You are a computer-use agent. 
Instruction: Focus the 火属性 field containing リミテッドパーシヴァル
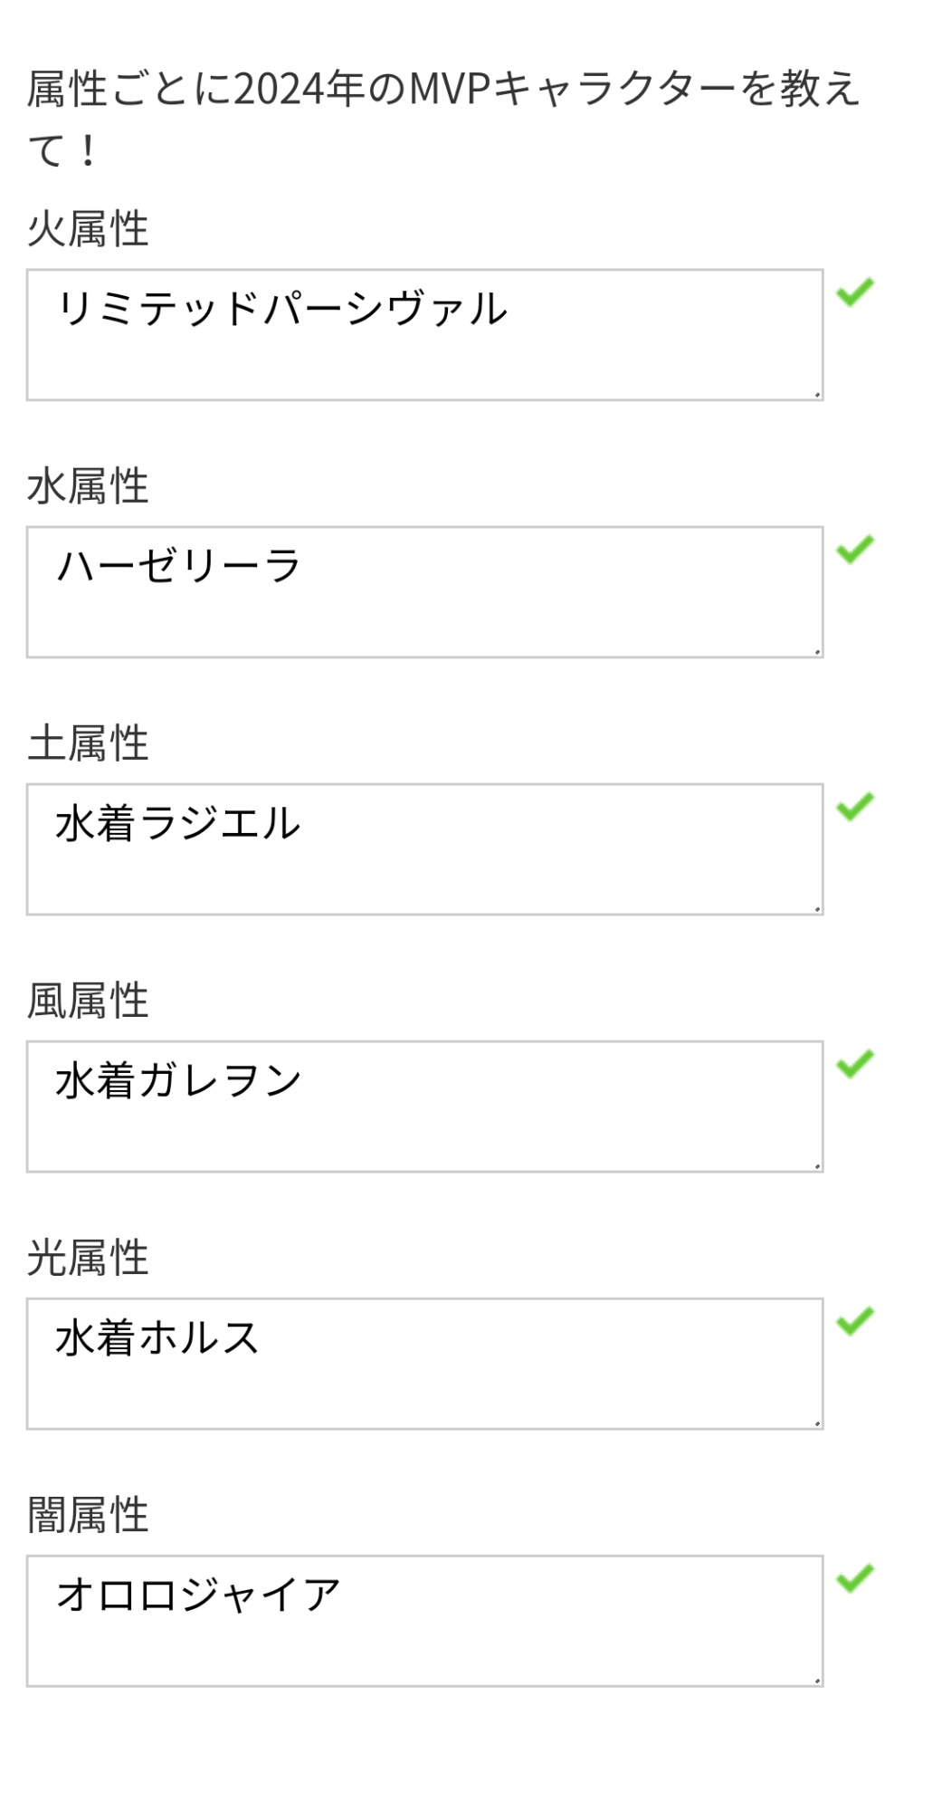pyautogui.click(x=424, y=335)
